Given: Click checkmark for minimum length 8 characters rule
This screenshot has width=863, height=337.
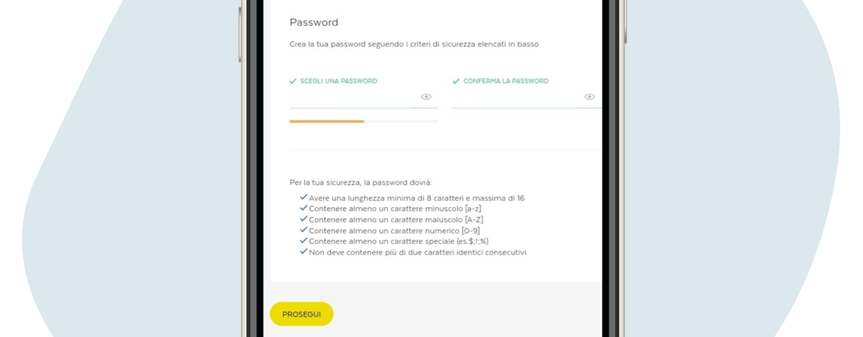Looking at the screenshot, I should (x=303, y=197).
